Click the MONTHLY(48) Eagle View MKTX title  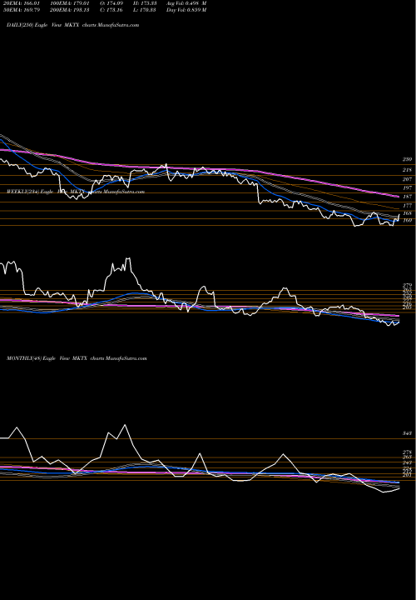tap(77, 358)
